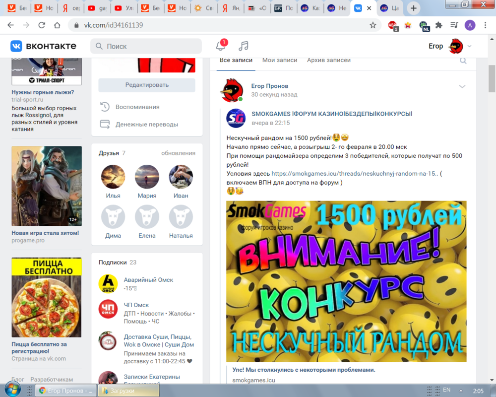The height and width of the screenshot is (397, 496).
Task: Open friend Наталья's profile
Action: pos(181,216)
